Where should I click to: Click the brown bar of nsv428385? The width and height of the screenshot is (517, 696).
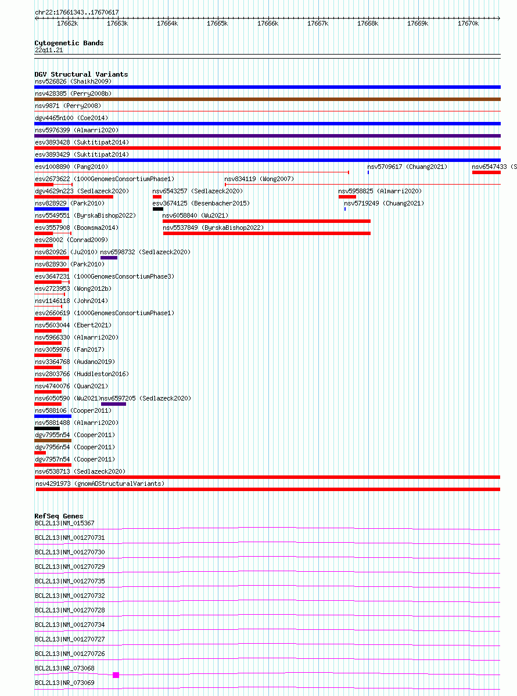click(x=267, y=99)
